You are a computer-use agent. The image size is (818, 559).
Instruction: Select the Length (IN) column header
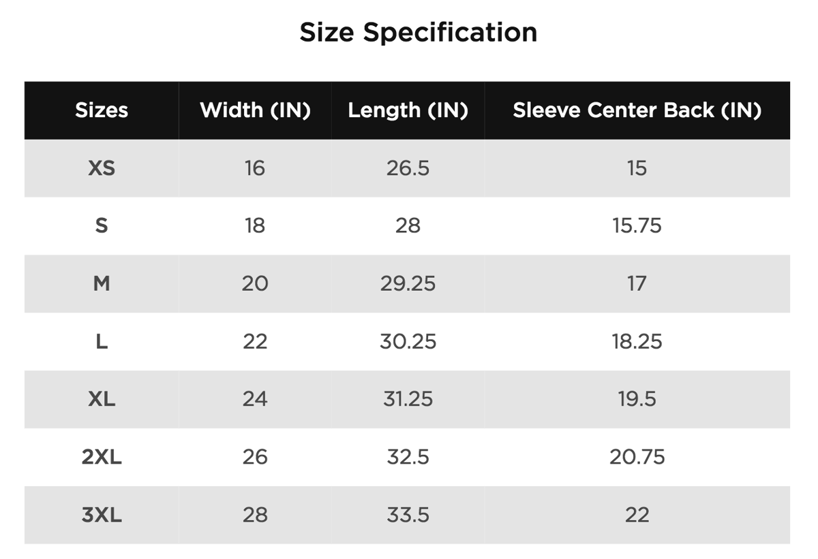tap(408, 110)
